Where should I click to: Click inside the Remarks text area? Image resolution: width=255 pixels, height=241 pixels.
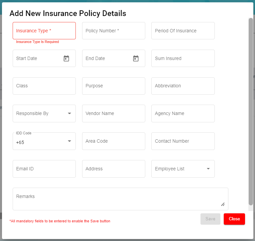(116, 199)
